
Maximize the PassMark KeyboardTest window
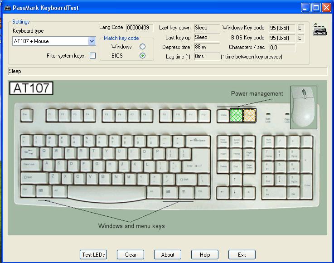coord(316,8)
